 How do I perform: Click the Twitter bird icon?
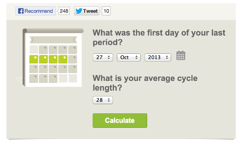tap(79, 11)
